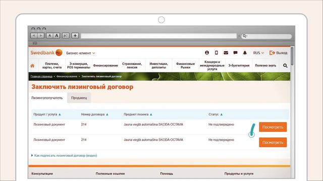This screenshot has width=323, height=181.
Task: Sort by Продукт / услуга column arrow
Action: coord(60,115)
